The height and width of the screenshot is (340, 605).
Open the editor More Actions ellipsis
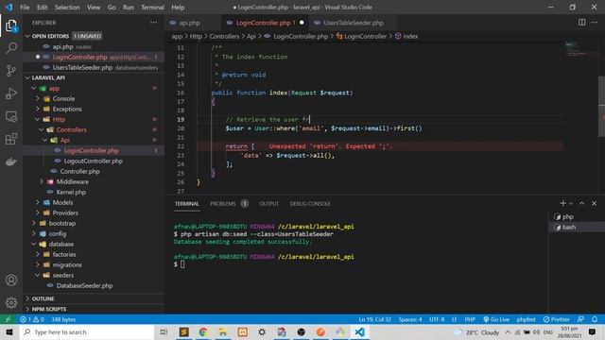pos(595,23)
